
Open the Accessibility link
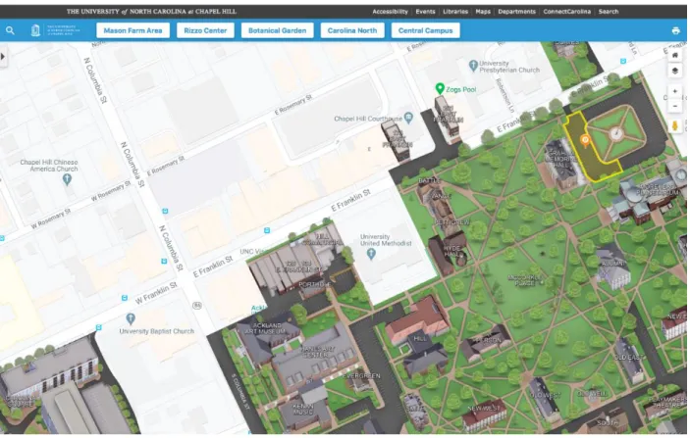(390, 12)
